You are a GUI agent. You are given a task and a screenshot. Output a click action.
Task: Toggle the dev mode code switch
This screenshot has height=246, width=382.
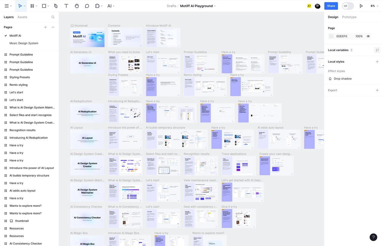(x=348, y=6)
